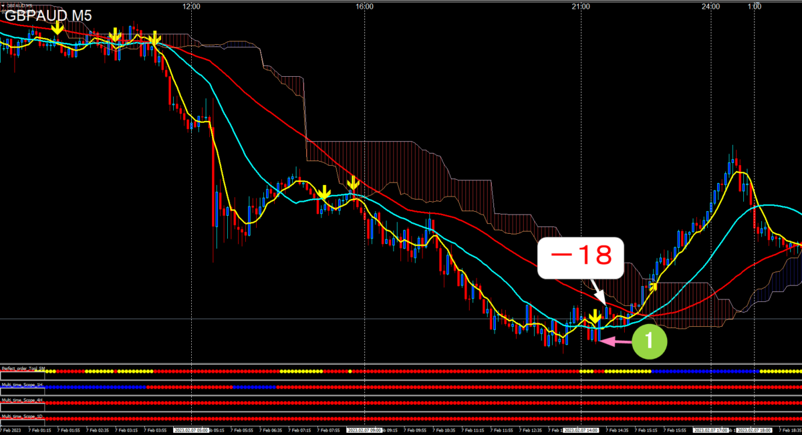Image resolution: width=802 pixels, height=435 pixels.
Task: Click the third yellow down arrow at top left
Action: 155,38
